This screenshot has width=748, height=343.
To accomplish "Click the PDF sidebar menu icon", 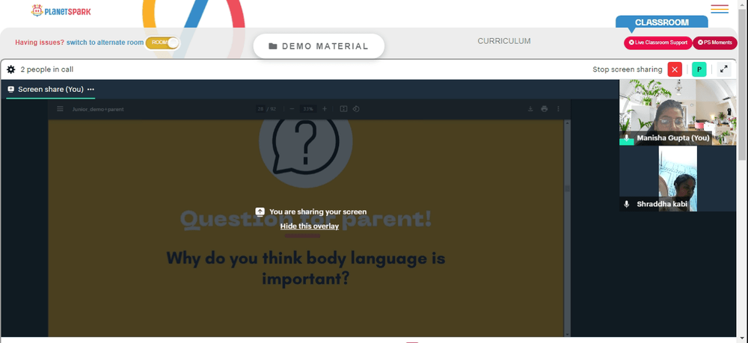I will (60, 109).
